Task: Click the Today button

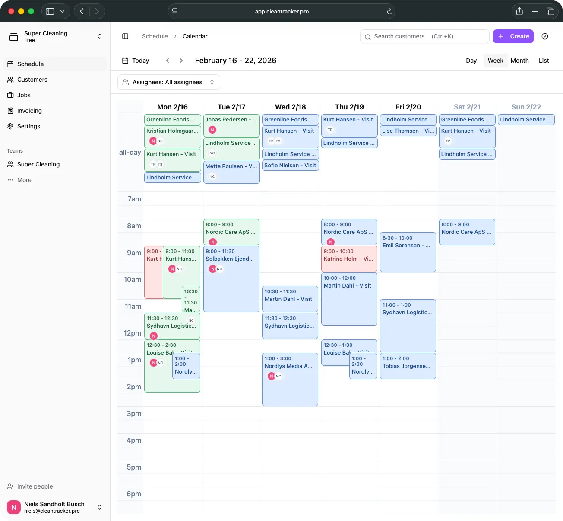Action: (135, 61)
